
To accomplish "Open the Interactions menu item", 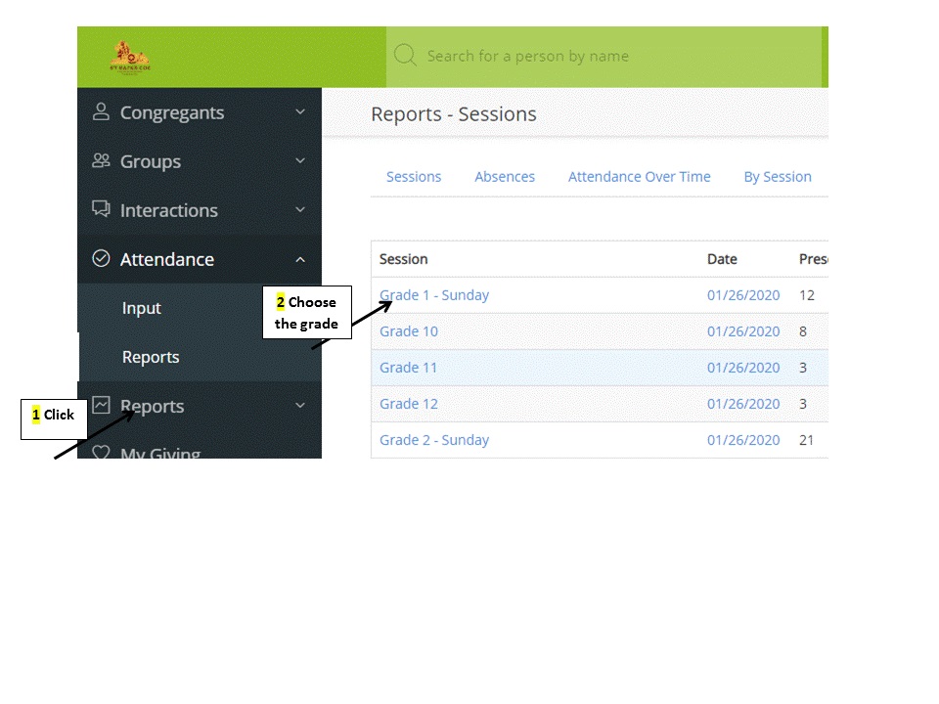I will pyautogui.click(x=200, y=210).
